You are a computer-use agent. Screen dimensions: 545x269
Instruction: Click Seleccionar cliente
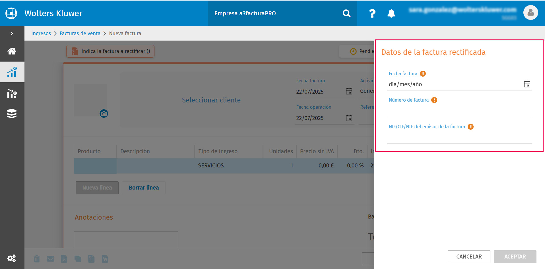(x=211, y=100)
